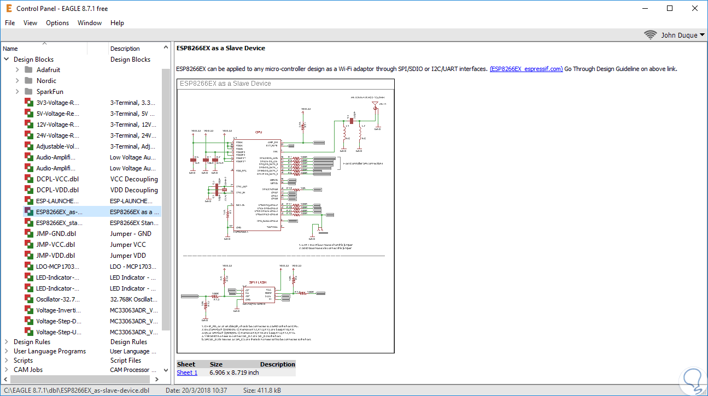
Task: Click the 'Jumper - GND' description cell
Action: 131,234
